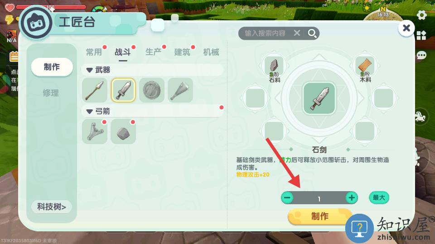Image resolution: width=435 pixels, height=244 pixels.
Task: Select the stone pellet ammo icon
Action: 123,131
